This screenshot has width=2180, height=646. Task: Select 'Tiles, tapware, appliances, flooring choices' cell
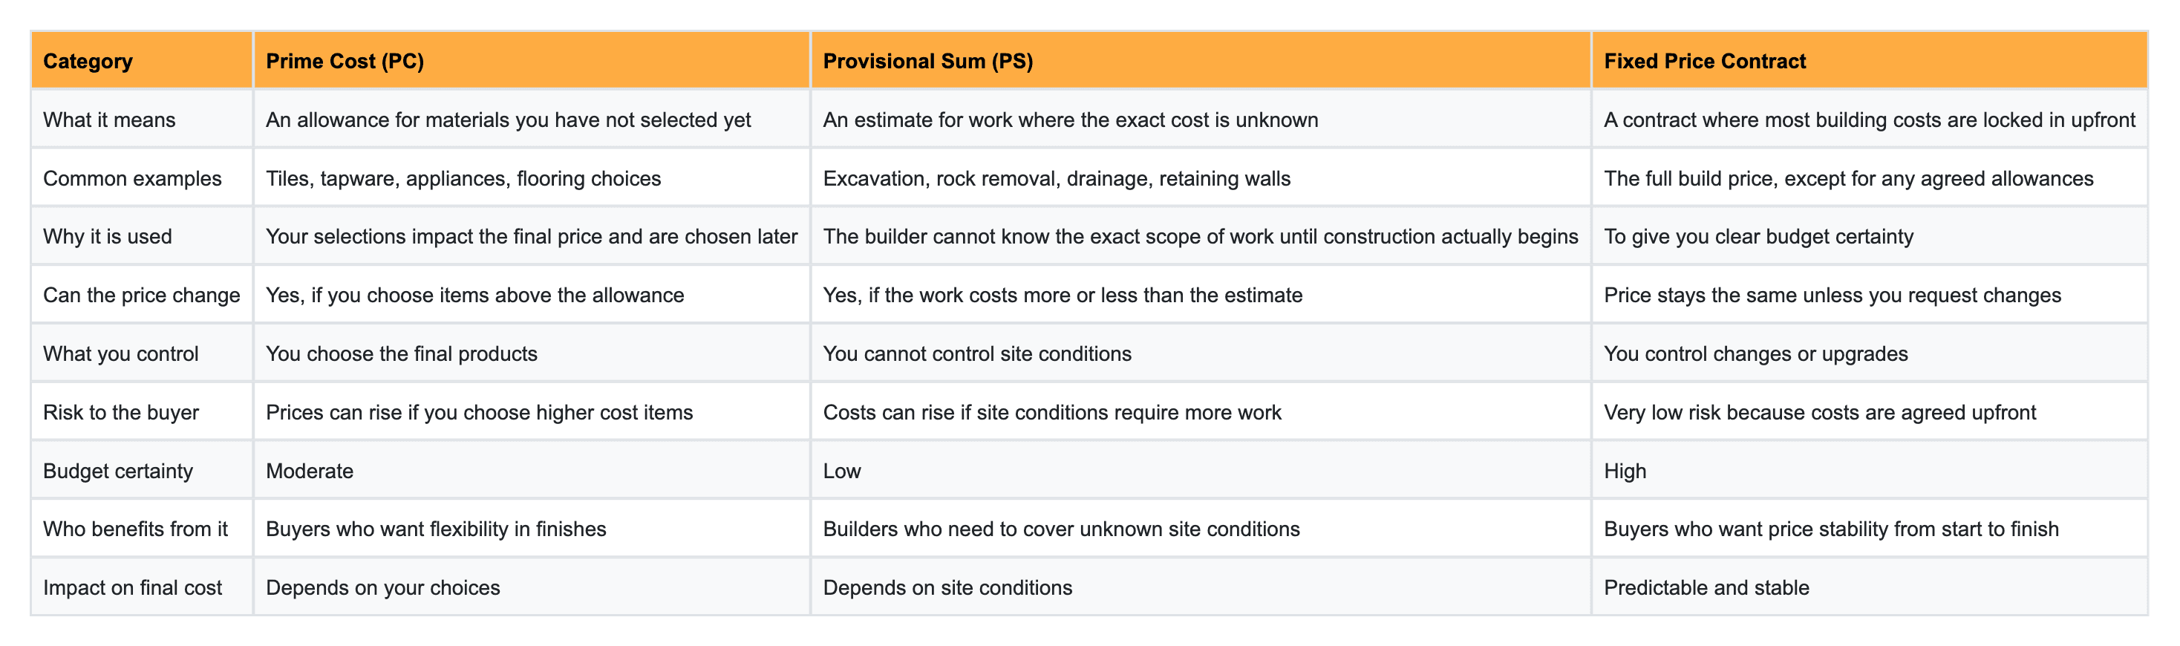pos(463,177)
